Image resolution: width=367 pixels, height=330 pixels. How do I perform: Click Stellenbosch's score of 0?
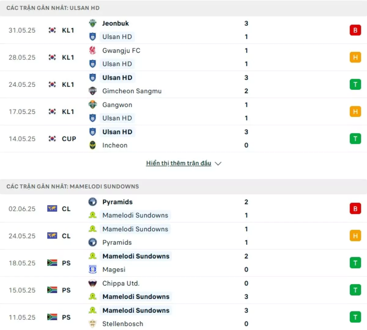point(246,324)
